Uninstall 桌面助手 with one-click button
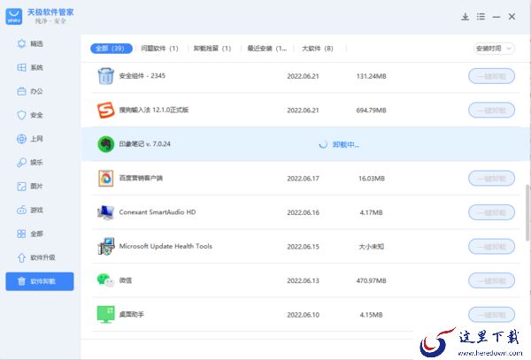 491,315
